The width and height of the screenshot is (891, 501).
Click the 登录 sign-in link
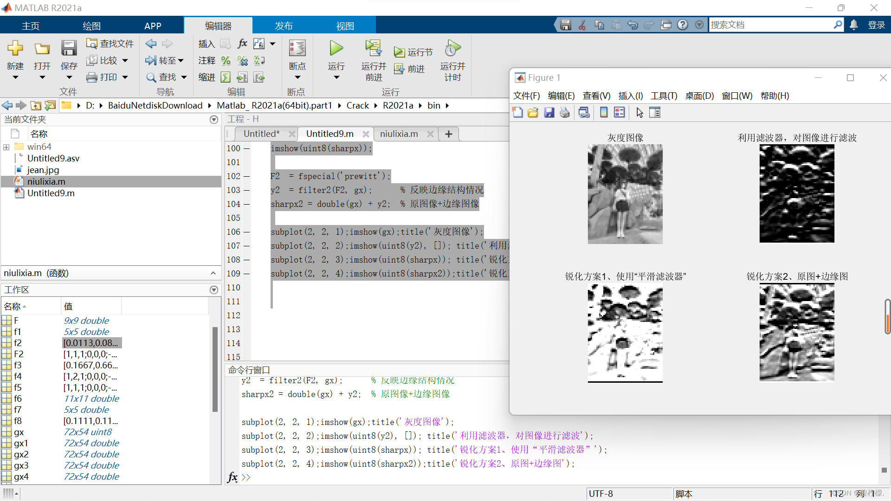pyautogui.click(x=876, y=25)
